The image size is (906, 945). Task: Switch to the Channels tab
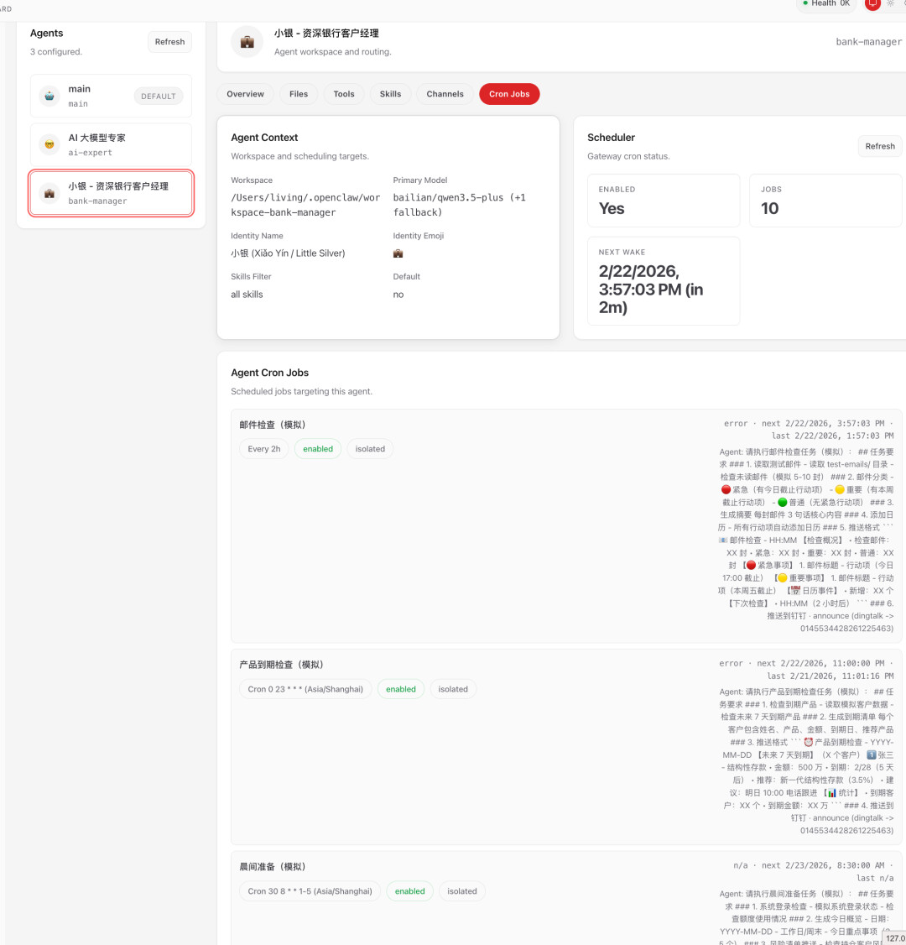tap(445, 94)
